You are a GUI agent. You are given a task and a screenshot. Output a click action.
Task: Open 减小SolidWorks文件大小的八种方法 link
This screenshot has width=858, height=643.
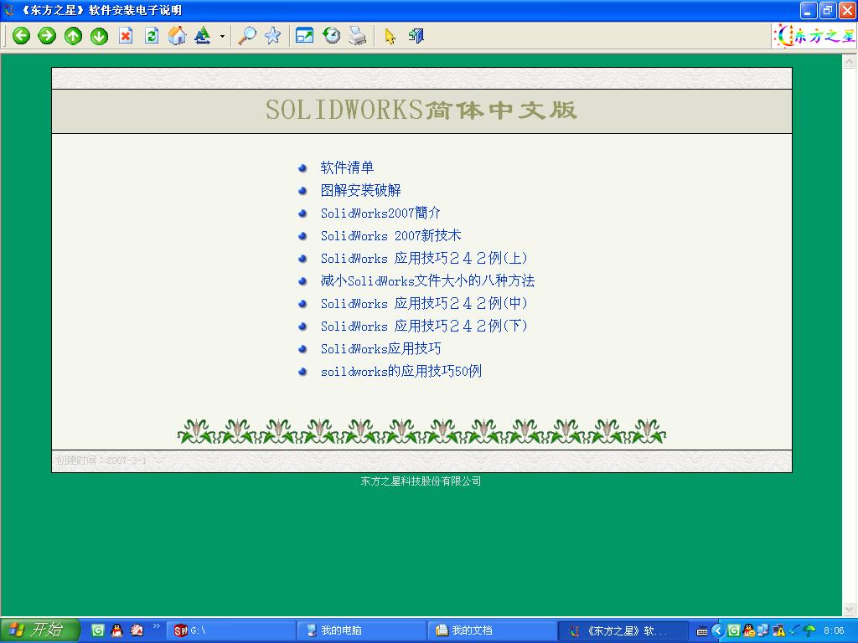pos(427,281)
